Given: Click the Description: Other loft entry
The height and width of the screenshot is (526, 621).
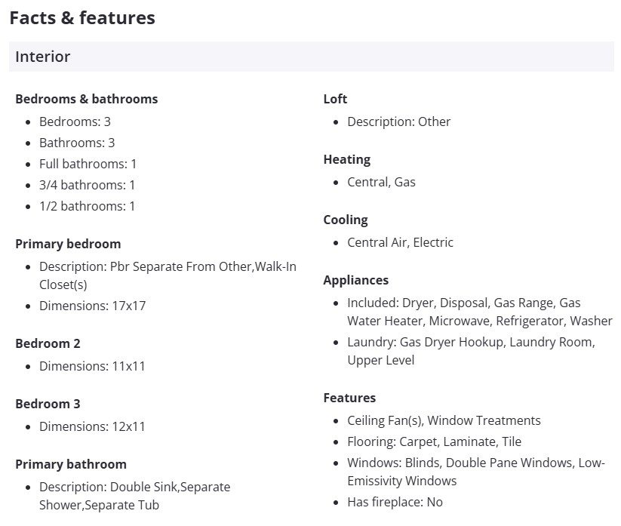Looking at the screenshot, I should coord(399,122).
